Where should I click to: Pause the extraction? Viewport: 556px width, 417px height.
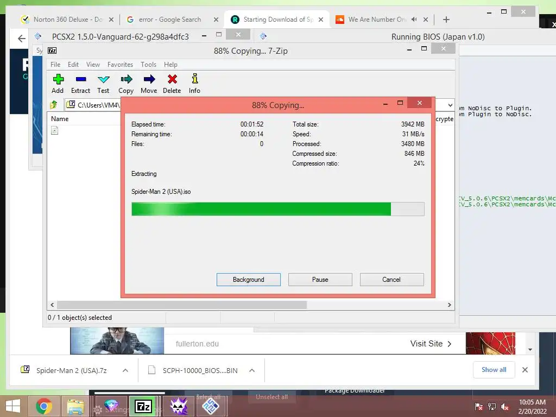click(x=320, y=280)
